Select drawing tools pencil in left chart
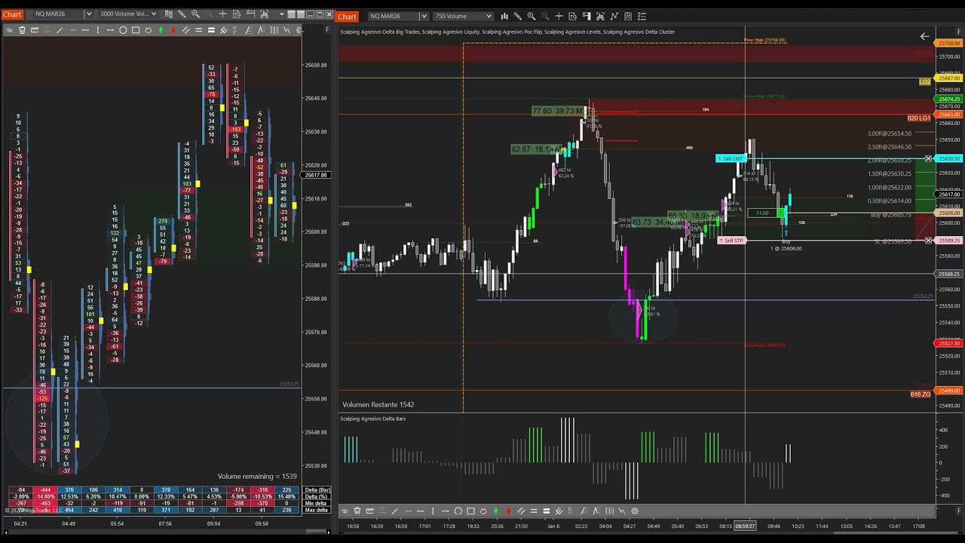 (x=182, y=14)
